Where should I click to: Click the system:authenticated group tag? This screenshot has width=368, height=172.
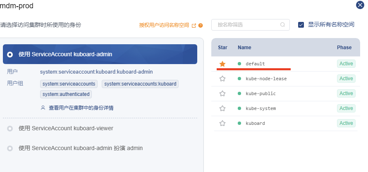66,94
